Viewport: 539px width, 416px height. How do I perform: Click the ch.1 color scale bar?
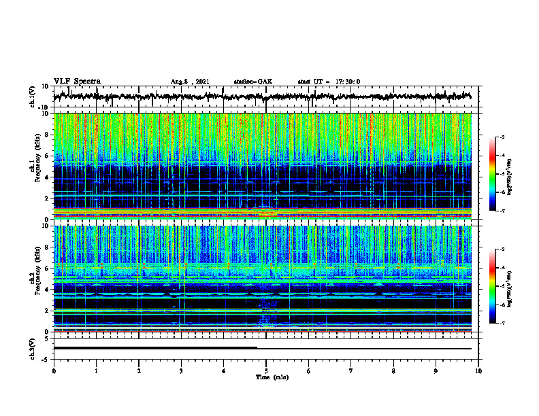coord(492,174)
